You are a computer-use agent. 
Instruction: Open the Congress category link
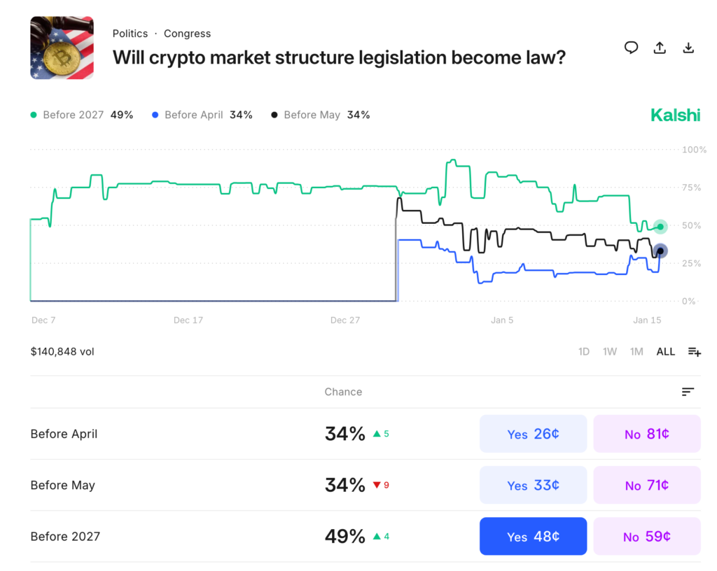tap(187, 34)
